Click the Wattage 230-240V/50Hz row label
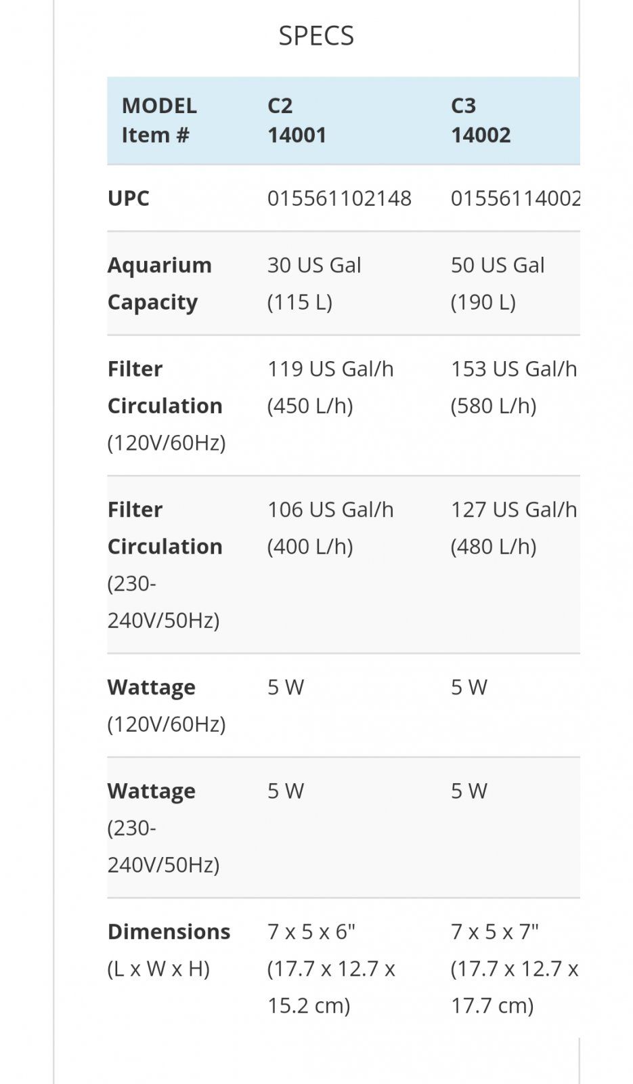The image size is (633, 1084). coord(163,828)
